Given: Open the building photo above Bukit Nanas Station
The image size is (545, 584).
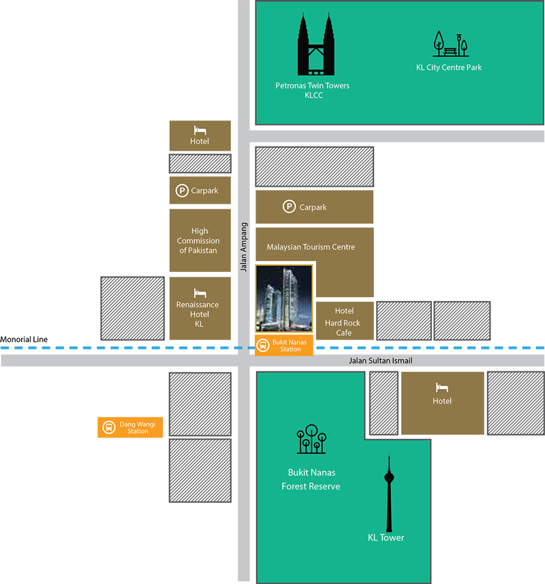Looking at the screenshot, I should pyautogui.click(x=283, y=298).
